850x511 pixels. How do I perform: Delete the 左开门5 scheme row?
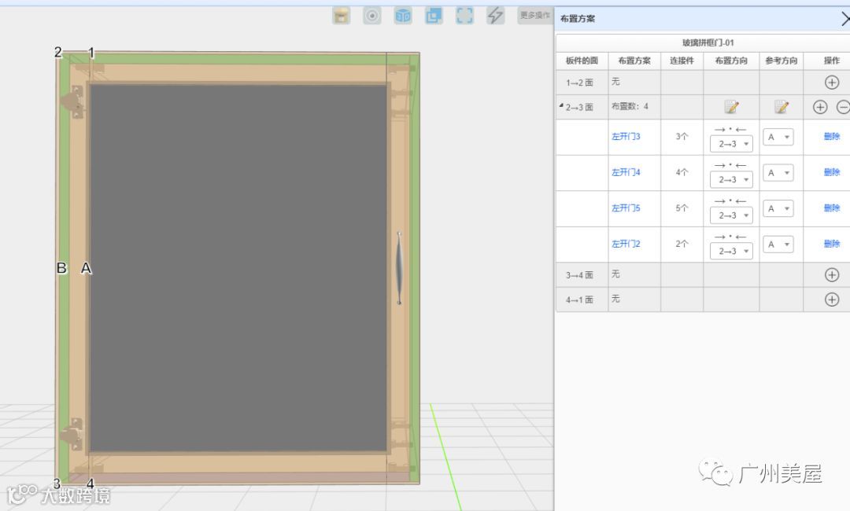pyautogui.click(x=832, y=208)
